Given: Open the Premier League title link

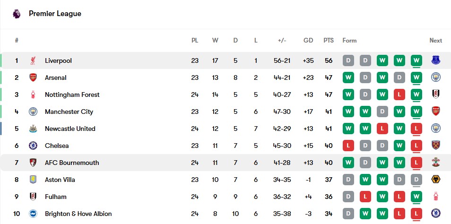Looking at the screenshot, I should click(55, 14).
